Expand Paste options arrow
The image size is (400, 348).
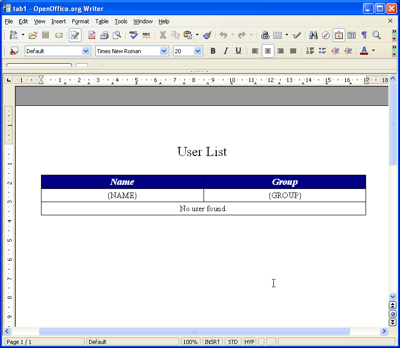(197, 35)
